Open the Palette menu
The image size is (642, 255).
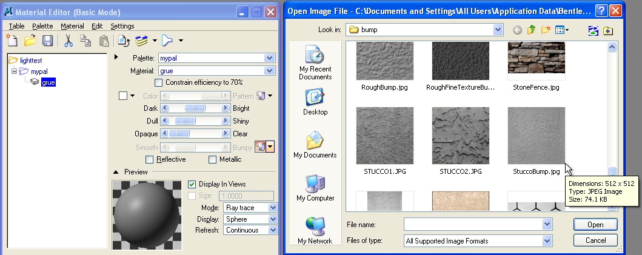(x=42, y=26)
